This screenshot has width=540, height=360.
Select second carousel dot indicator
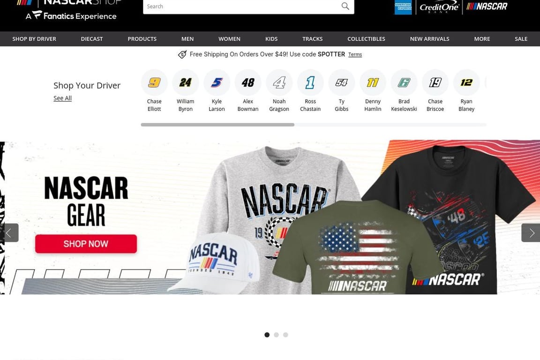(x=276, y=335)
